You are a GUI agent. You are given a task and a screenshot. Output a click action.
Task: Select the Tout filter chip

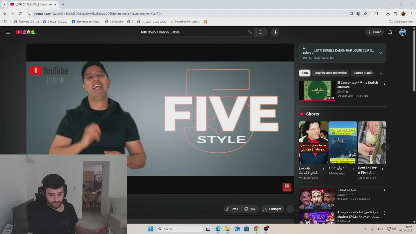(x=305, y=73)
